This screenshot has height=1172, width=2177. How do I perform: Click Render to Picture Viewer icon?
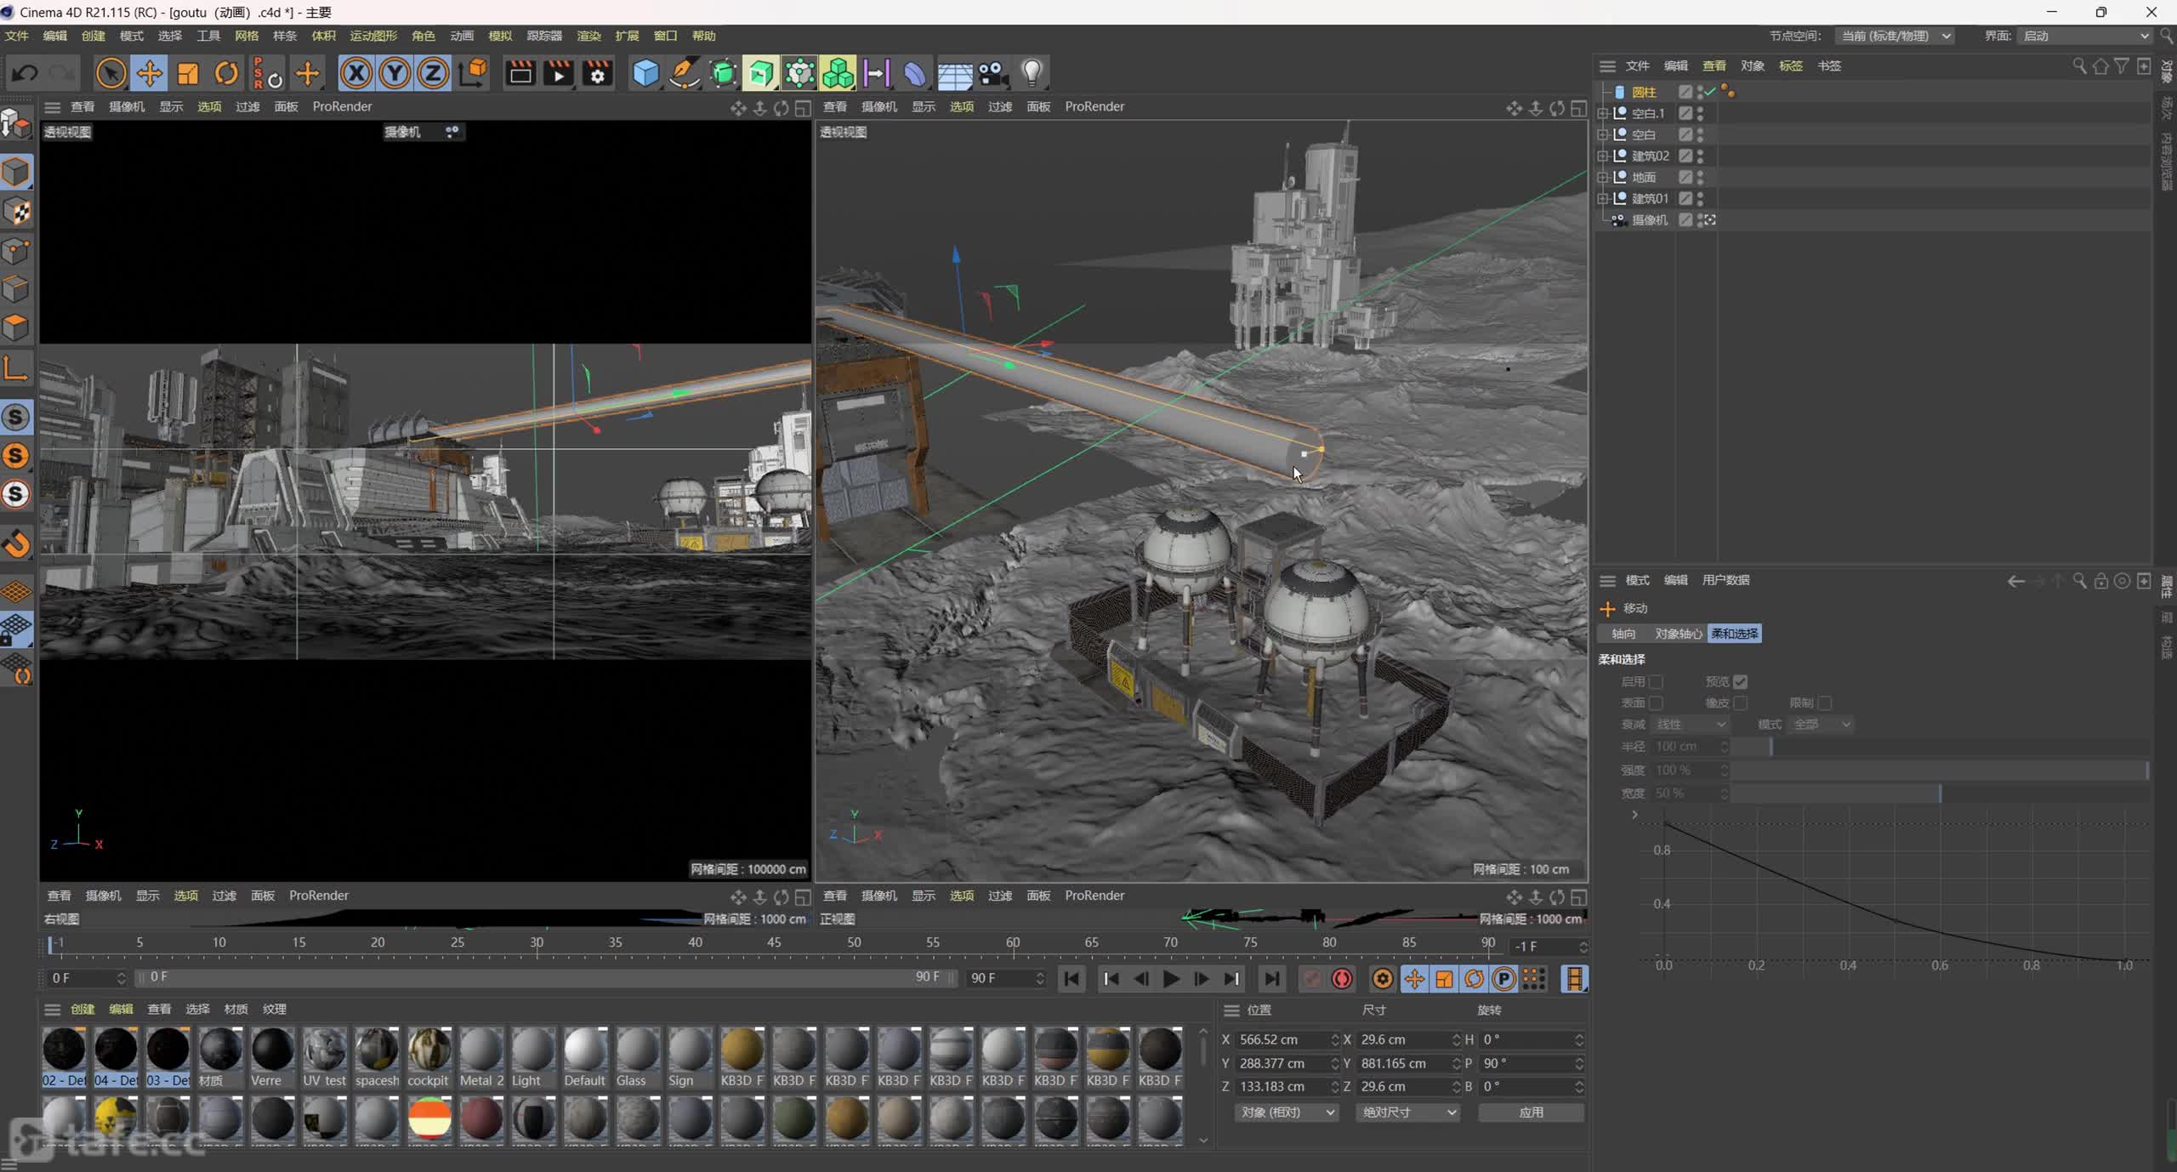(x=559, y=74)
